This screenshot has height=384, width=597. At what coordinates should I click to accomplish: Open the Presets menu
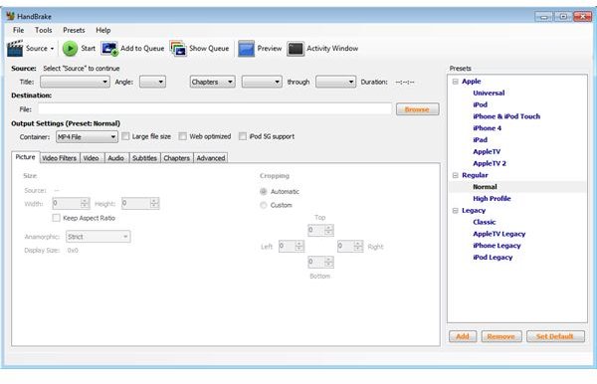(74, 30)
